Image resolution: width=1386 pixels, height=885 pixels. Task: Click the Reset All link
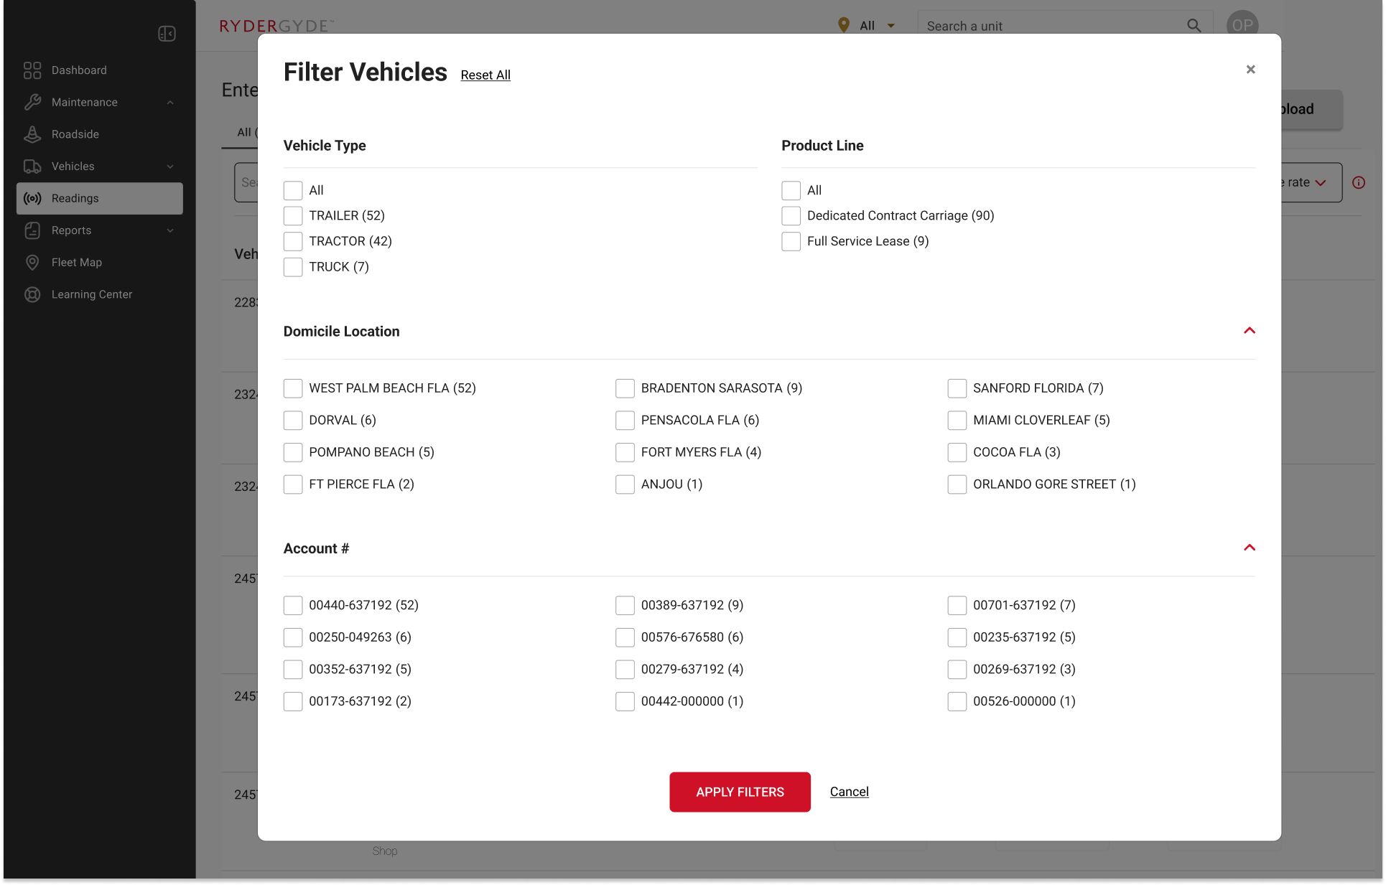[485, 75]
